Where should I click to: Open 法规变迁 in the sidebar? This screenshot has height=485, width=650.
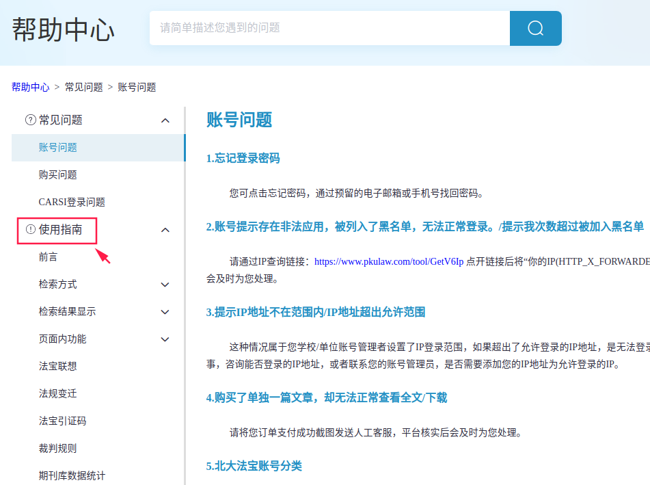pos(58,394)
